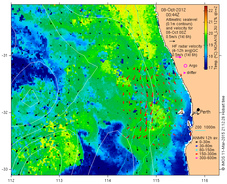Click the '80-150m' depth legend label
The image size is (227, 184).
click(207, 150)
